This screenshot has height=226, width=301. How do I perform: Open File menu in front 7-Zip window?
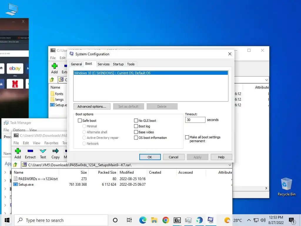point(16,143)
